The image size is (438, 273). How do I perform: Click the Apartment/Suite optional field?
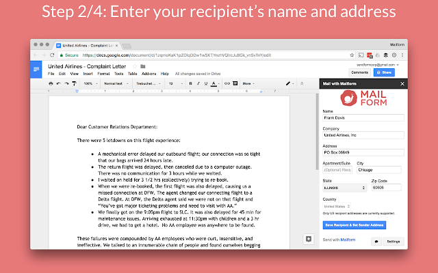point(337,170)
